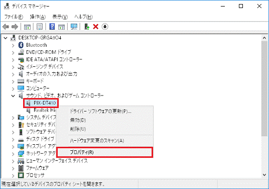Click the システム デバイス icon
Screen dimensions: 269x189
[x=21, y=117]
